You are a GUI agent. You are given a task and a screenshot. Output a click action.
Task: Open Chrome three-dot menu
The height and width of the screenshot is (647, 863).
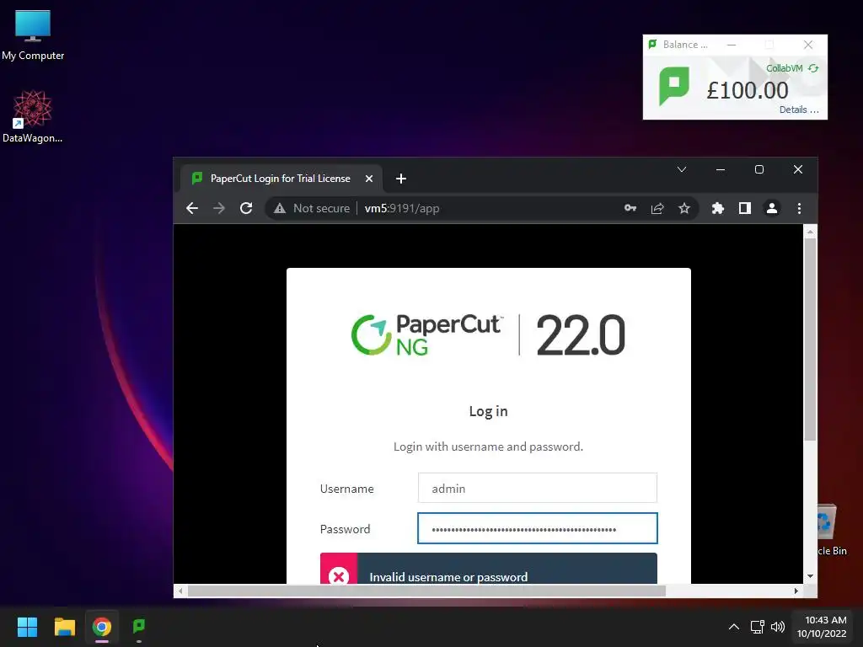pos(799,209)
